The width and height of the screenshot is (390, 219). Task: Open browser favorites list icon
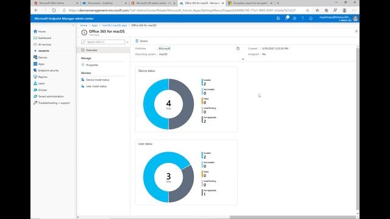pyautogui.click(x=317, y=10)
